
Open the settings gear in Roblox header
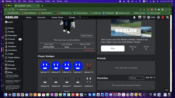(x=158, y=17)
